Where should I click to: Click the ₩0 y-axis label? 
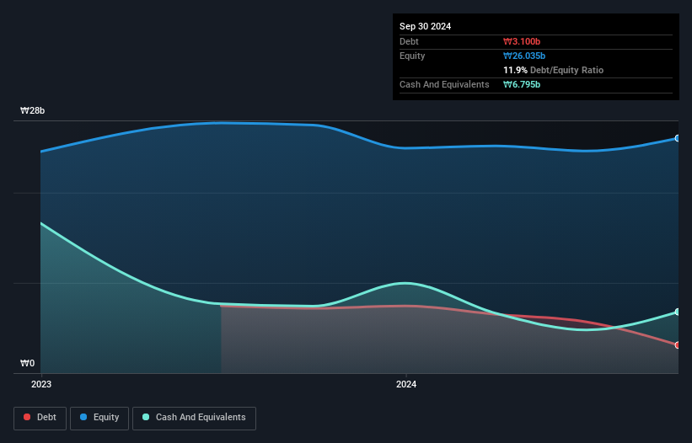(x=27, y=363)
